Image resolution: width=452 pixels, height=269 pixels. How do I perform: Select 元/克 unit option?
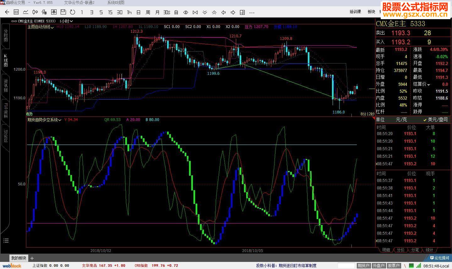tap(401, 120)
